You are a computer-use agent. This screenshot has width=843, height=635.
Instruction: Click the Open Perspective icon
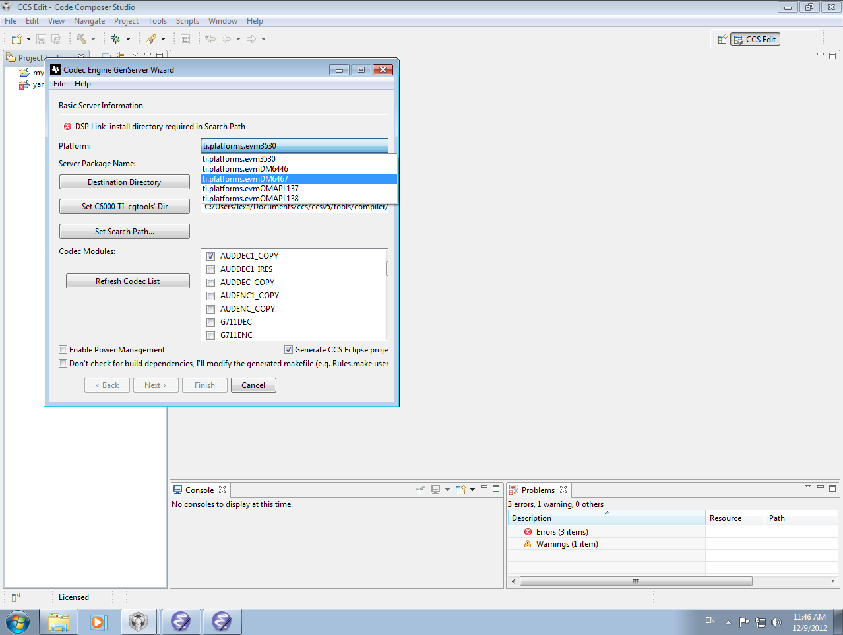pos(722,40)
